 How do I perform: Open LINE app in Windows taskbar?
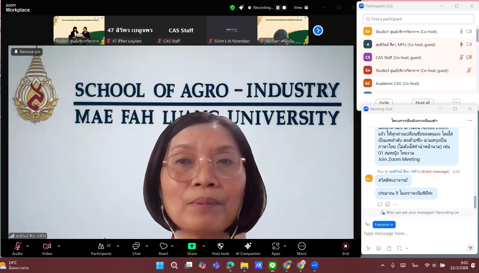pyautogui.click(x=273, y=265)
